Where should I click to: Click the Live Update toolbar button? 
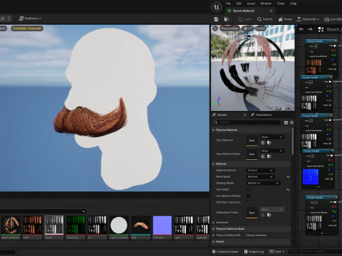[x=333, y=19]
